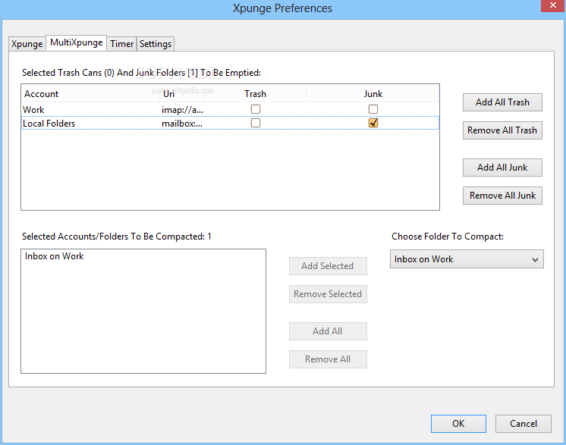Image resolution: width=566 pixels, height=445 pixels.
Task: Click Remove All Junk button
Action: pos(502,196)
